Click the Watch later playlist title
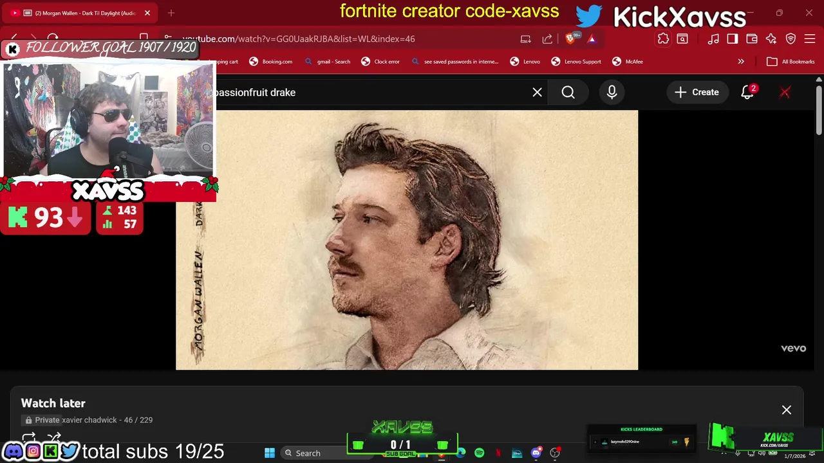 pos(53,403)
